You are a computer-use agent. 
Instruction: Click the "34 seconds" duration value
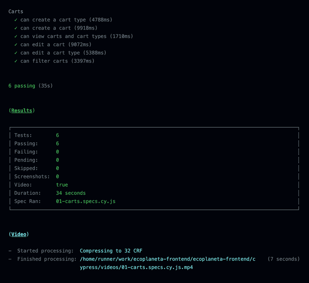(x=71, y=193)
